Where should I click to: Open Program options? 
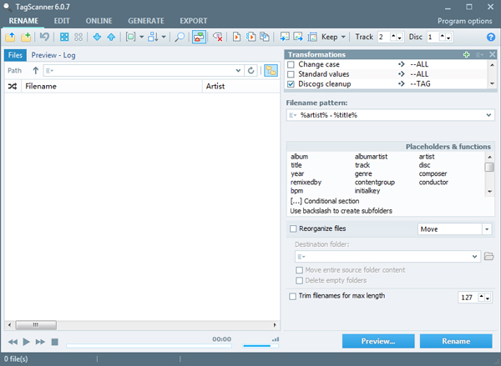point(464,21)
